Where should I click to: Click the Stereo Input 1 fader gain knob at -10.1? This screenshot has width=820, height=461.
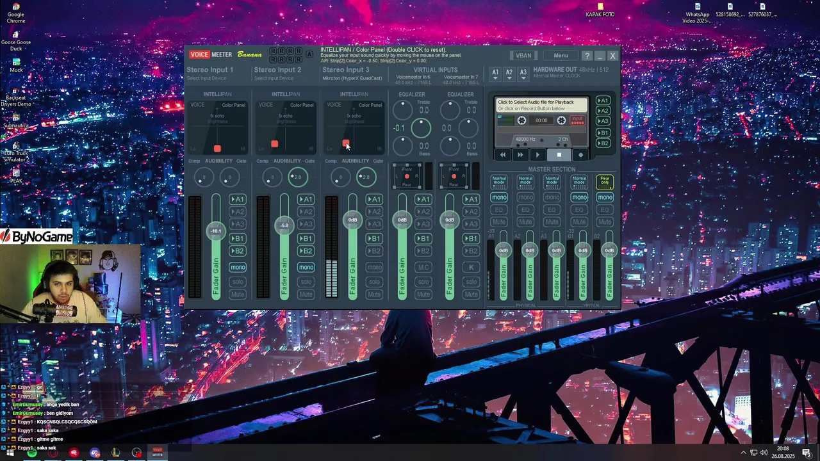pos(216,230)
